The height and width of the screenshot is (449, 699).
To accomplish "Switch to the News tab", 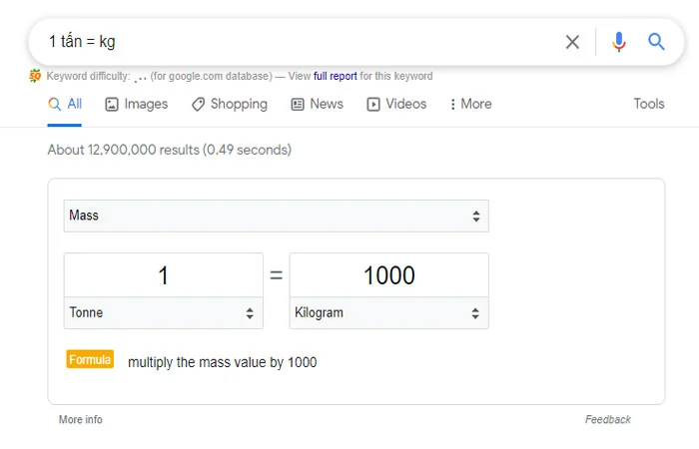I will click(317, 104).
